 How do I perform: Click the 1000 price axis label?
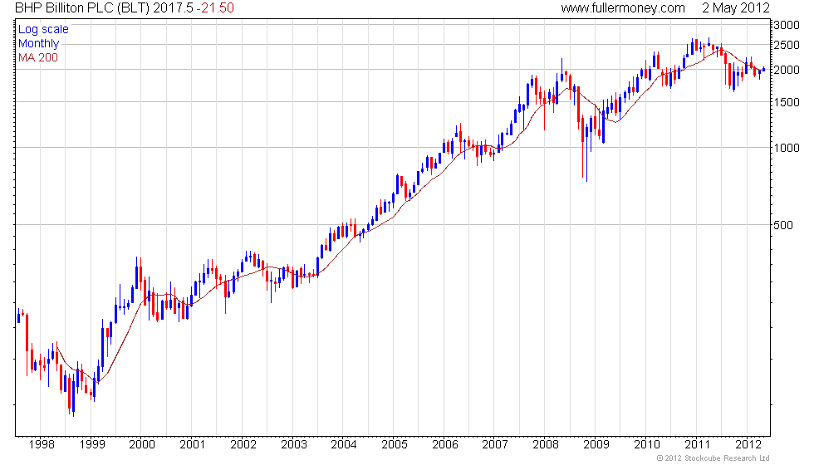coord(786,148)
